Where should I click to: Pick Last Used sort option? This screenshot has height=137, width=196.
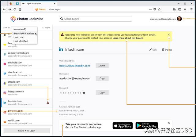point(19,37)
